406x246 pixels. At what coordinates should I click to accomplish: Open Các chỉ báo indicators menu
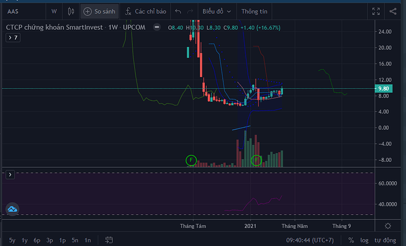(x=145, y=11)
